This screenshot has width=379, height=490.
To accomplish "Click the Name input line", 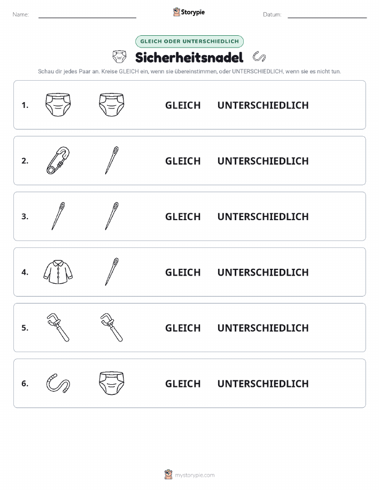I will tap(87, 15).
